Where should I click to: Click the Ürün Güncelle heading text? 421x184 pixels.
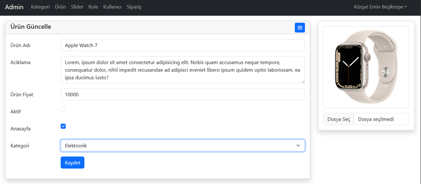coord(30,27)
